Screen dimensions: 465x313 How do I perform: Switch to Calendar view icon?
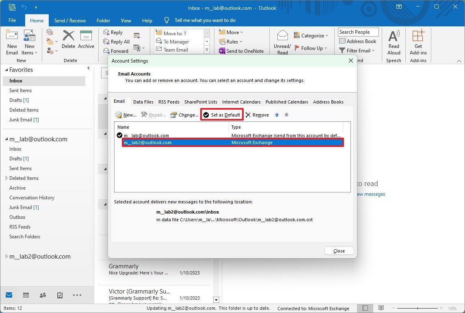(26, 295)
